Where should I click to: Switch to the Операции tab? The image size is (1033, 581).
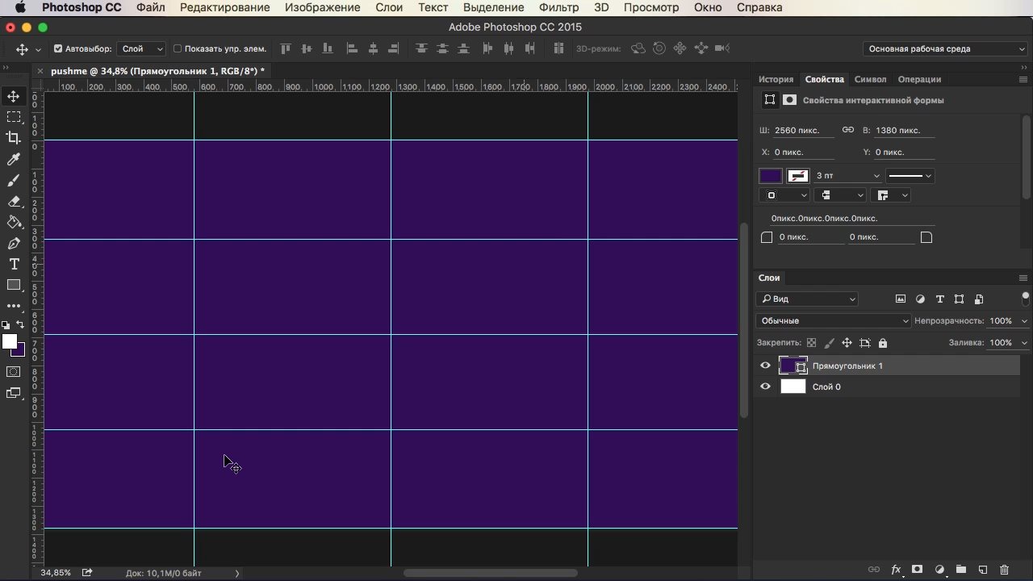[919, 79]
